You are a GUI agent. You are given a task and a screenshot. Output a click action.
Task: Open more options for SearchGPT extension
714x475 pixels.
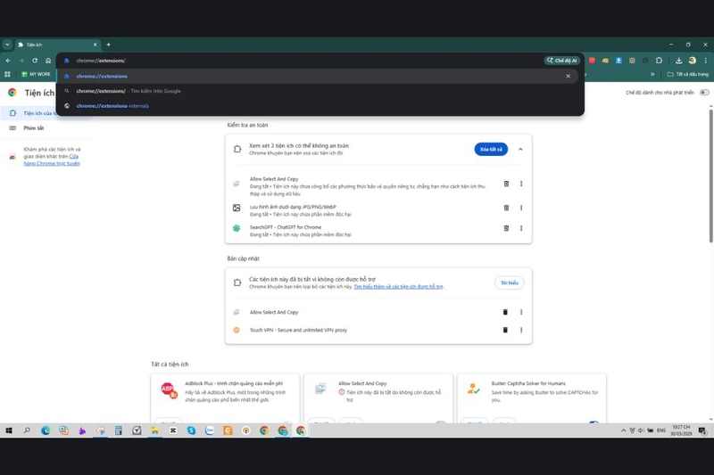521,228
